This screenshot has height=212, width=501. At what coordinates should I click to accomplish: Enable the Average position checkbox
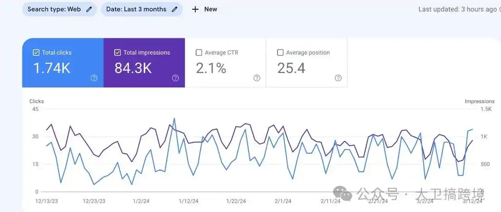280,53
